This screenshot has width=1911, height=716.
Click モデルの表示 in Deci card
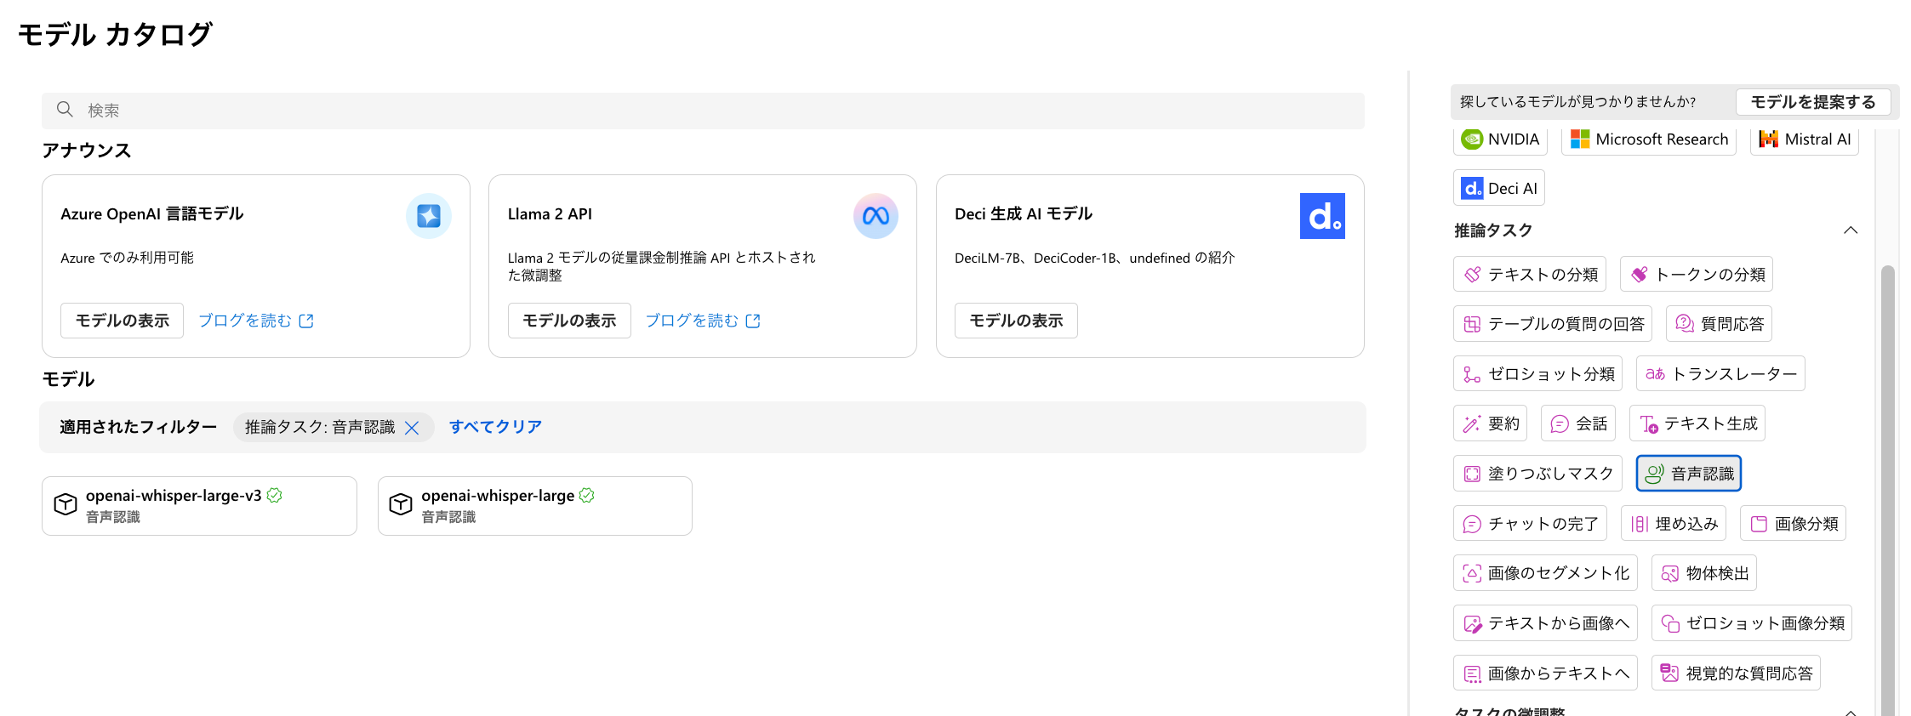pos(1016,321)
